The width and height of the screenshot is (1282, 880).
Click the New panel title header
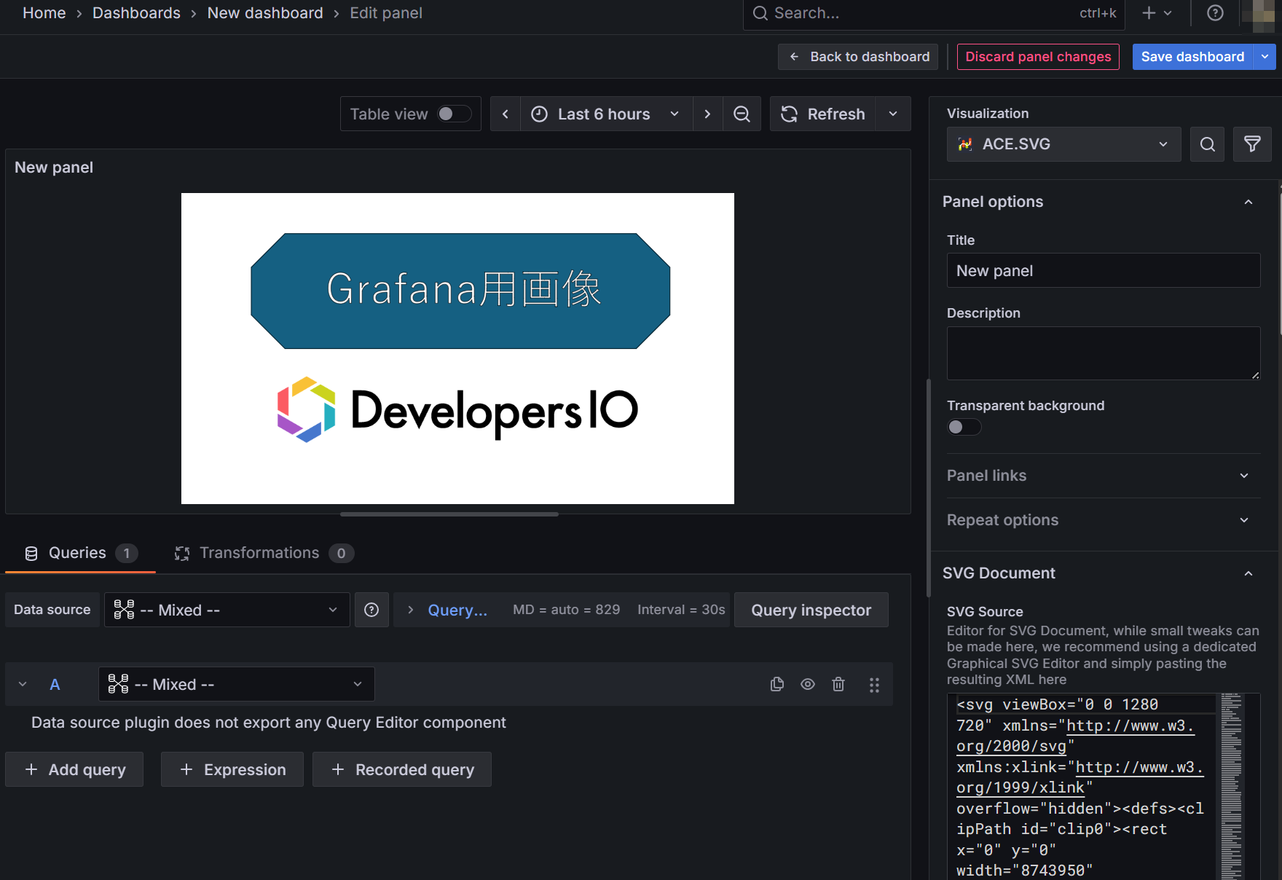coord(54,168)
